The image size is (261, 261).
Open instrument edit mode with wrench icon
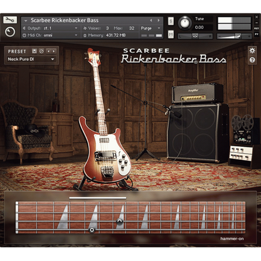point(10,20)
